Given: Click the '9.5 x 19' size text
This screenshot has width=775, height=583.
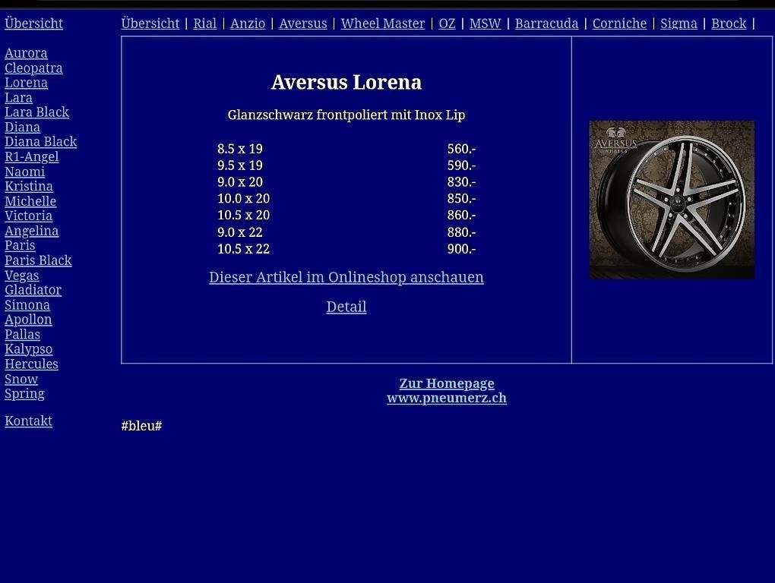Looking at the screenshot, I should click(239, 165).
